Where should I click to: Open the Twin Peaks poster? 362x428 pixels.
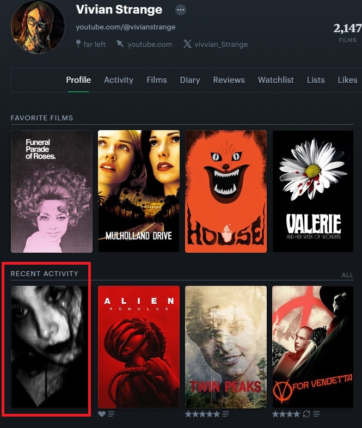226,347
